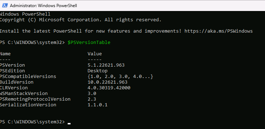The image size is (265, 129).
Task: Place cursor at the bottom command prompt
Action: coord(69,122)
